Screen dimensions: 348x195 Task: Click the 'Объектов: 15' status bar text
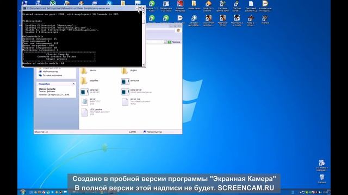click(41, 132)
